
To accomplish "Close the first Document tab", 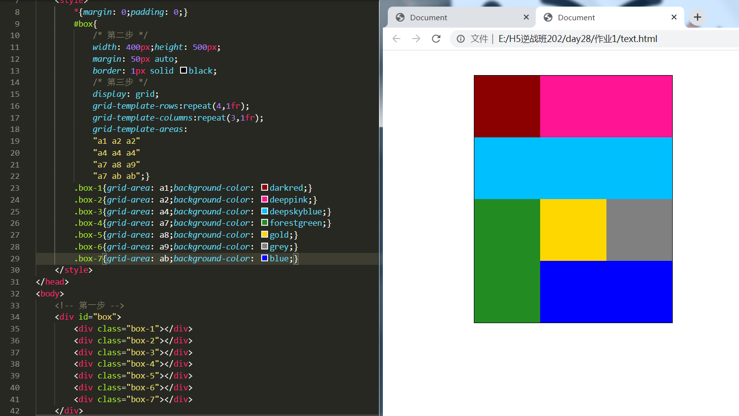I will [526, 17].
